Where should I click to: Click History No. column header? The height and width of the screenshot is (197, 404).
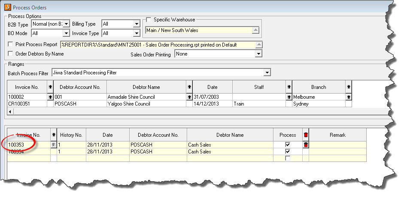[x=71, y=135]
